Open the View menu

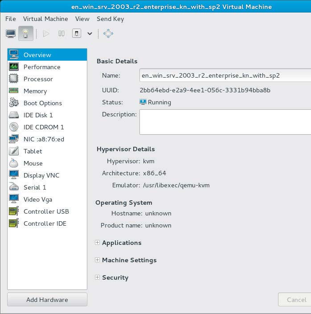(x=82, y=19)
